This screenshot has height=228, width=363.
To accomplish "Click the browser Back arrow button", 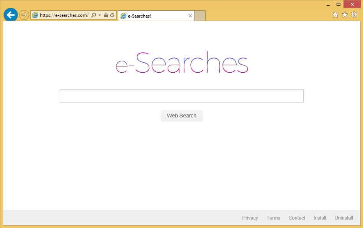I will pyautogui.click(x=11, y=15).
